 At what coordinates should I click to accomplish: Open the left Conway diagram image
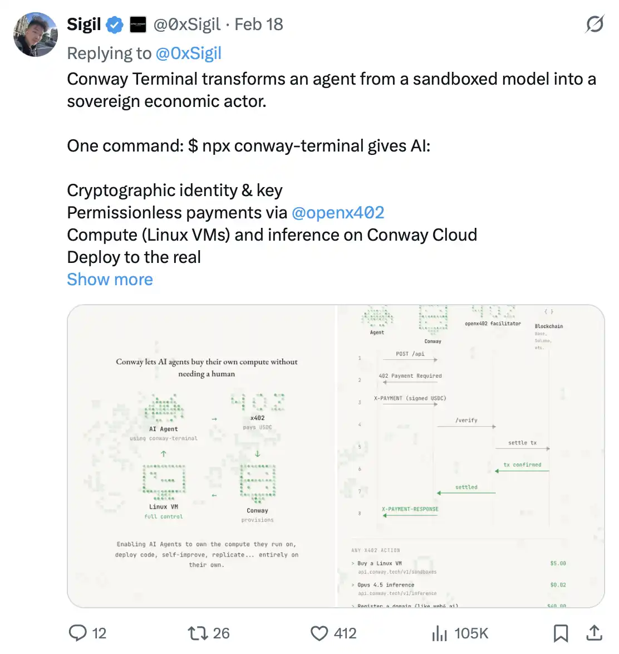pyautogui.click(x=202, y=456)
